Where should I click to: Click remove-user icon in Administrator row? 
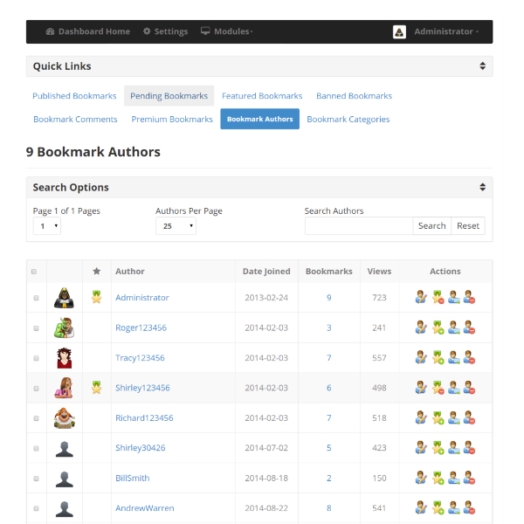(469, 297)
